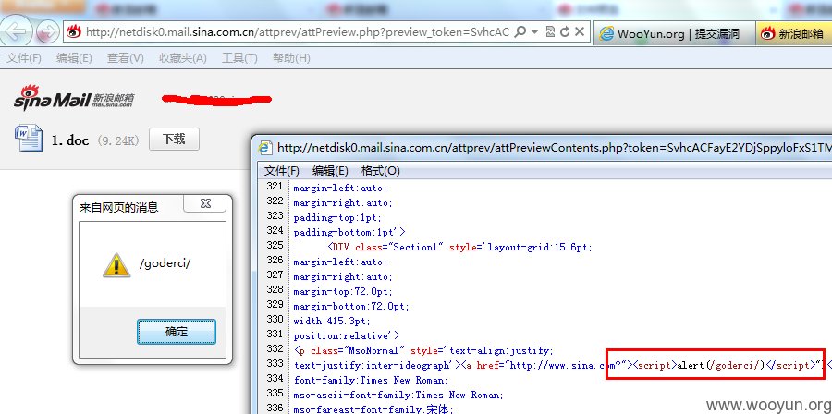Click source line 327 margin-right:auto;
This screenshot has width=832, height=414.
pyautogui.click(x=343, y=276)
